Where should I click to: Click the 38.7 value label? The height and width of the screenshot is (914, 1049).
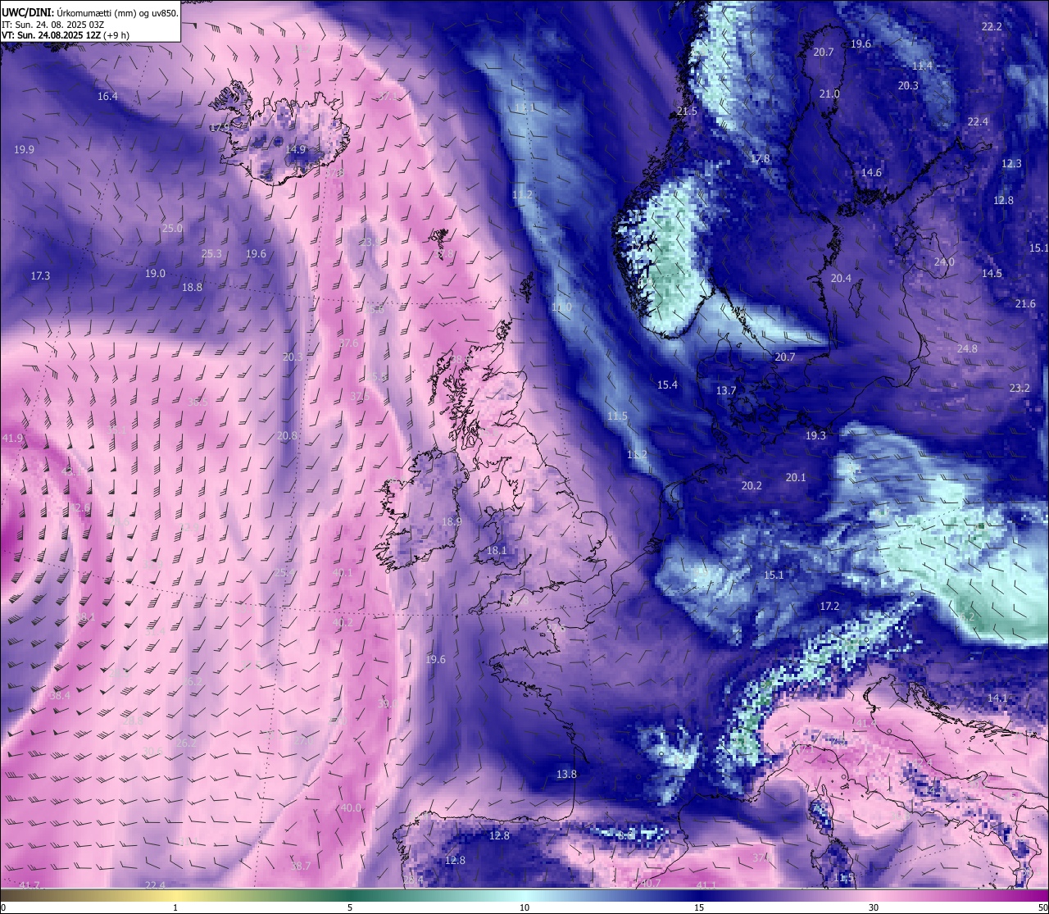(301, 866)
